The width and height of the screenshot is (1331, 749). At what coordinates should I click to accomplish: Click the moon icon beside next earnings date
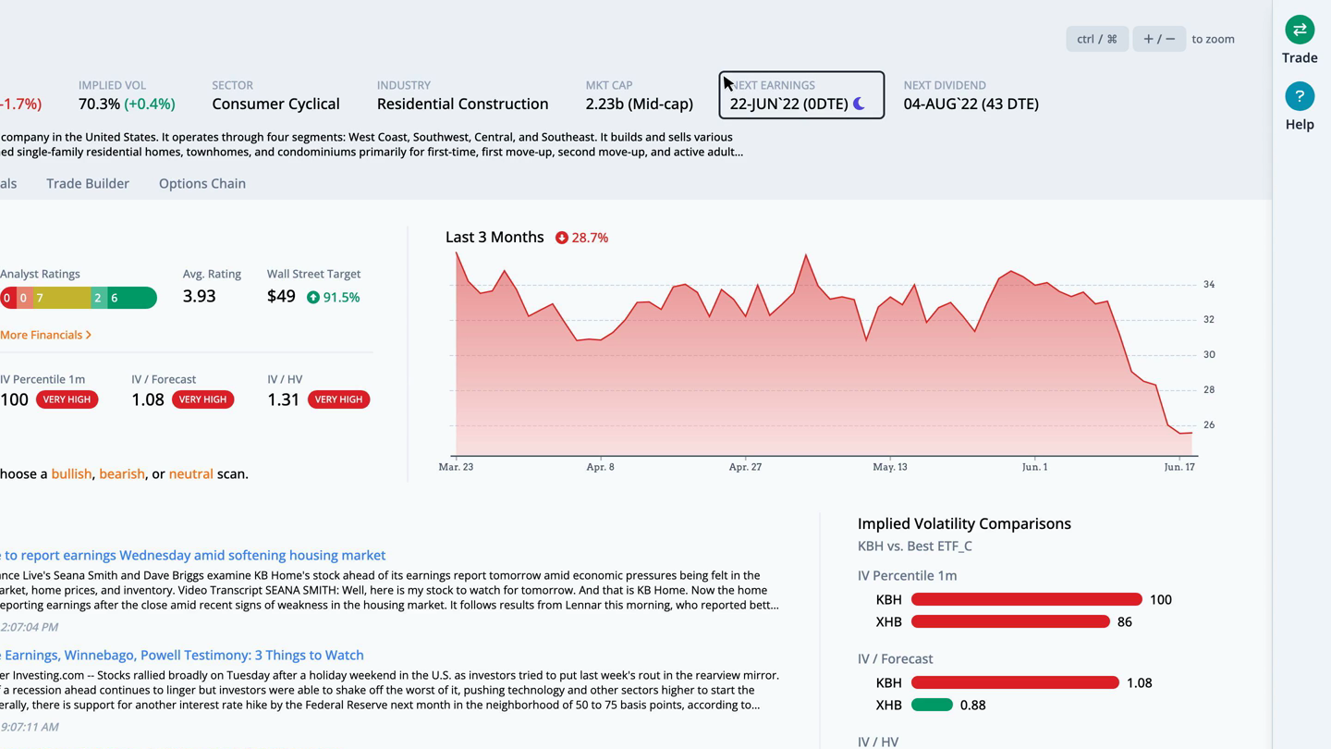click(x=859, y=104)
